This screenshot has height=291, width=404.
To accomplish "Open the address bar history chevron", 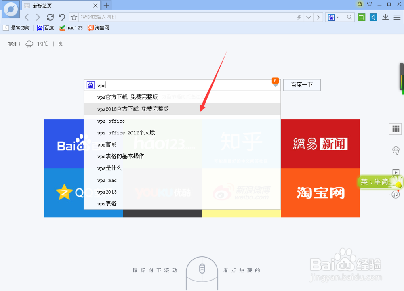I will coord(309,17).
